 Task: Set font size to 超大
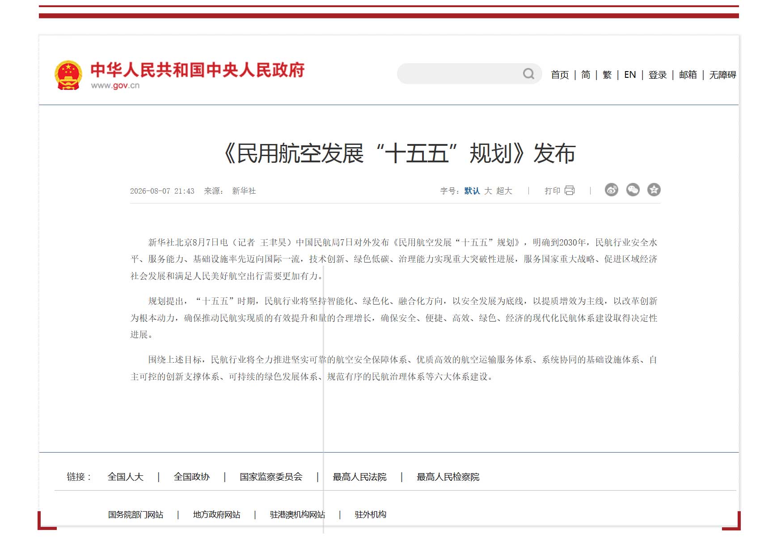coord(504,191)
